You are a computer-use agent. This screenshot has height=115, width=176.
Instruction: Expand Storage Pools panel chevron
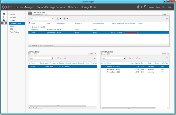tap(167, 19)
